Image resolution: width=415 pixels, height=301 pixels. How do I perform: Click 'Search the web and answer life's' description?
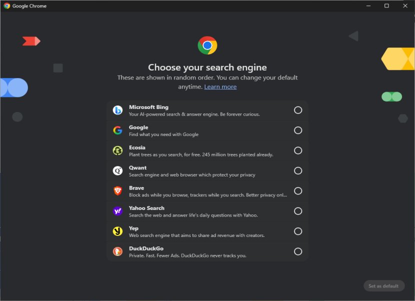point(193,215)
